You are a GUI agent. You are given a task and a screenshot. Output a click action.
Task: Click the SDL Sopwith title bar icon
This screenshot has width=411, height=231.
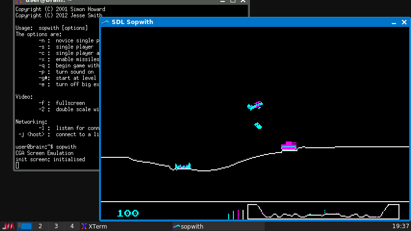[x=105, y=22]
